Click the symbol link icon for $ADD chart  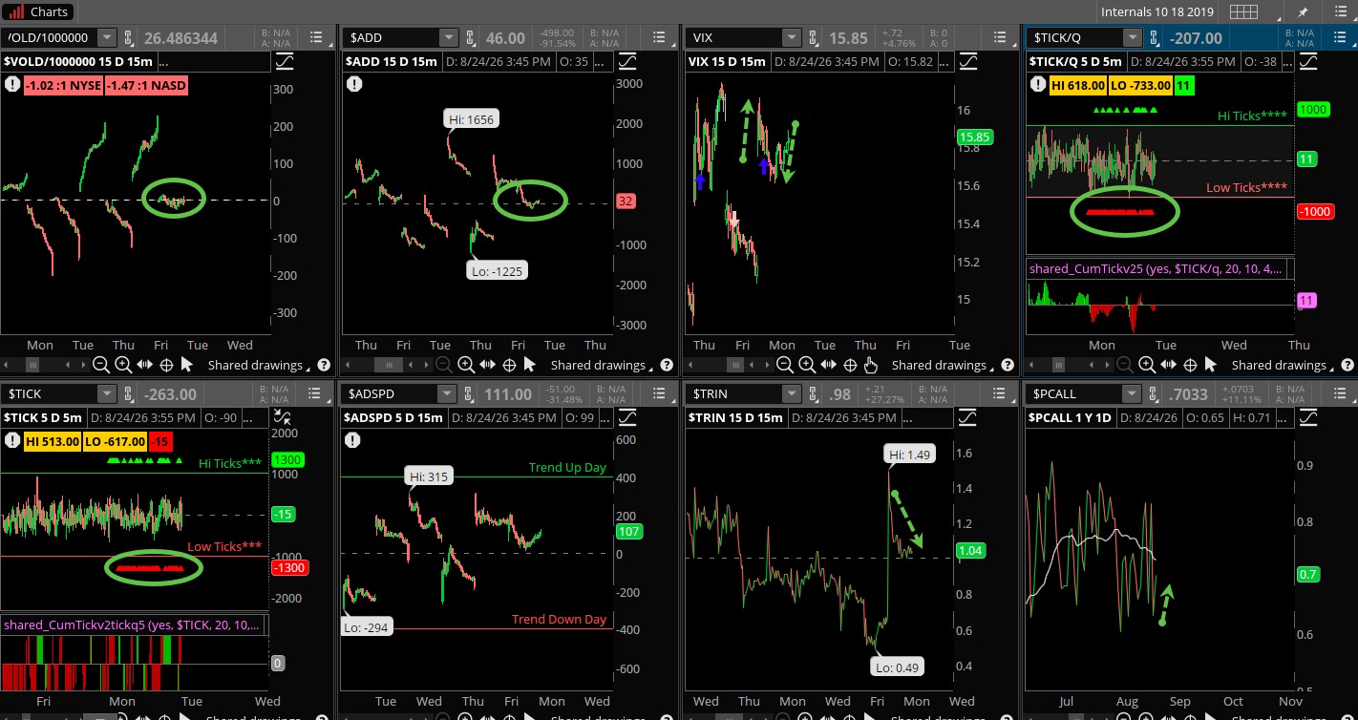[x=472, y=38]
